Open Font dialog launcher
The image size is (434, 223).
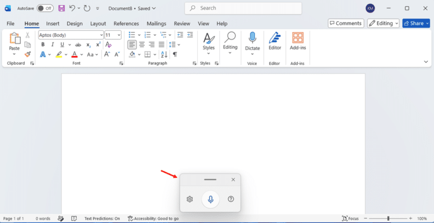pos(121,63)
